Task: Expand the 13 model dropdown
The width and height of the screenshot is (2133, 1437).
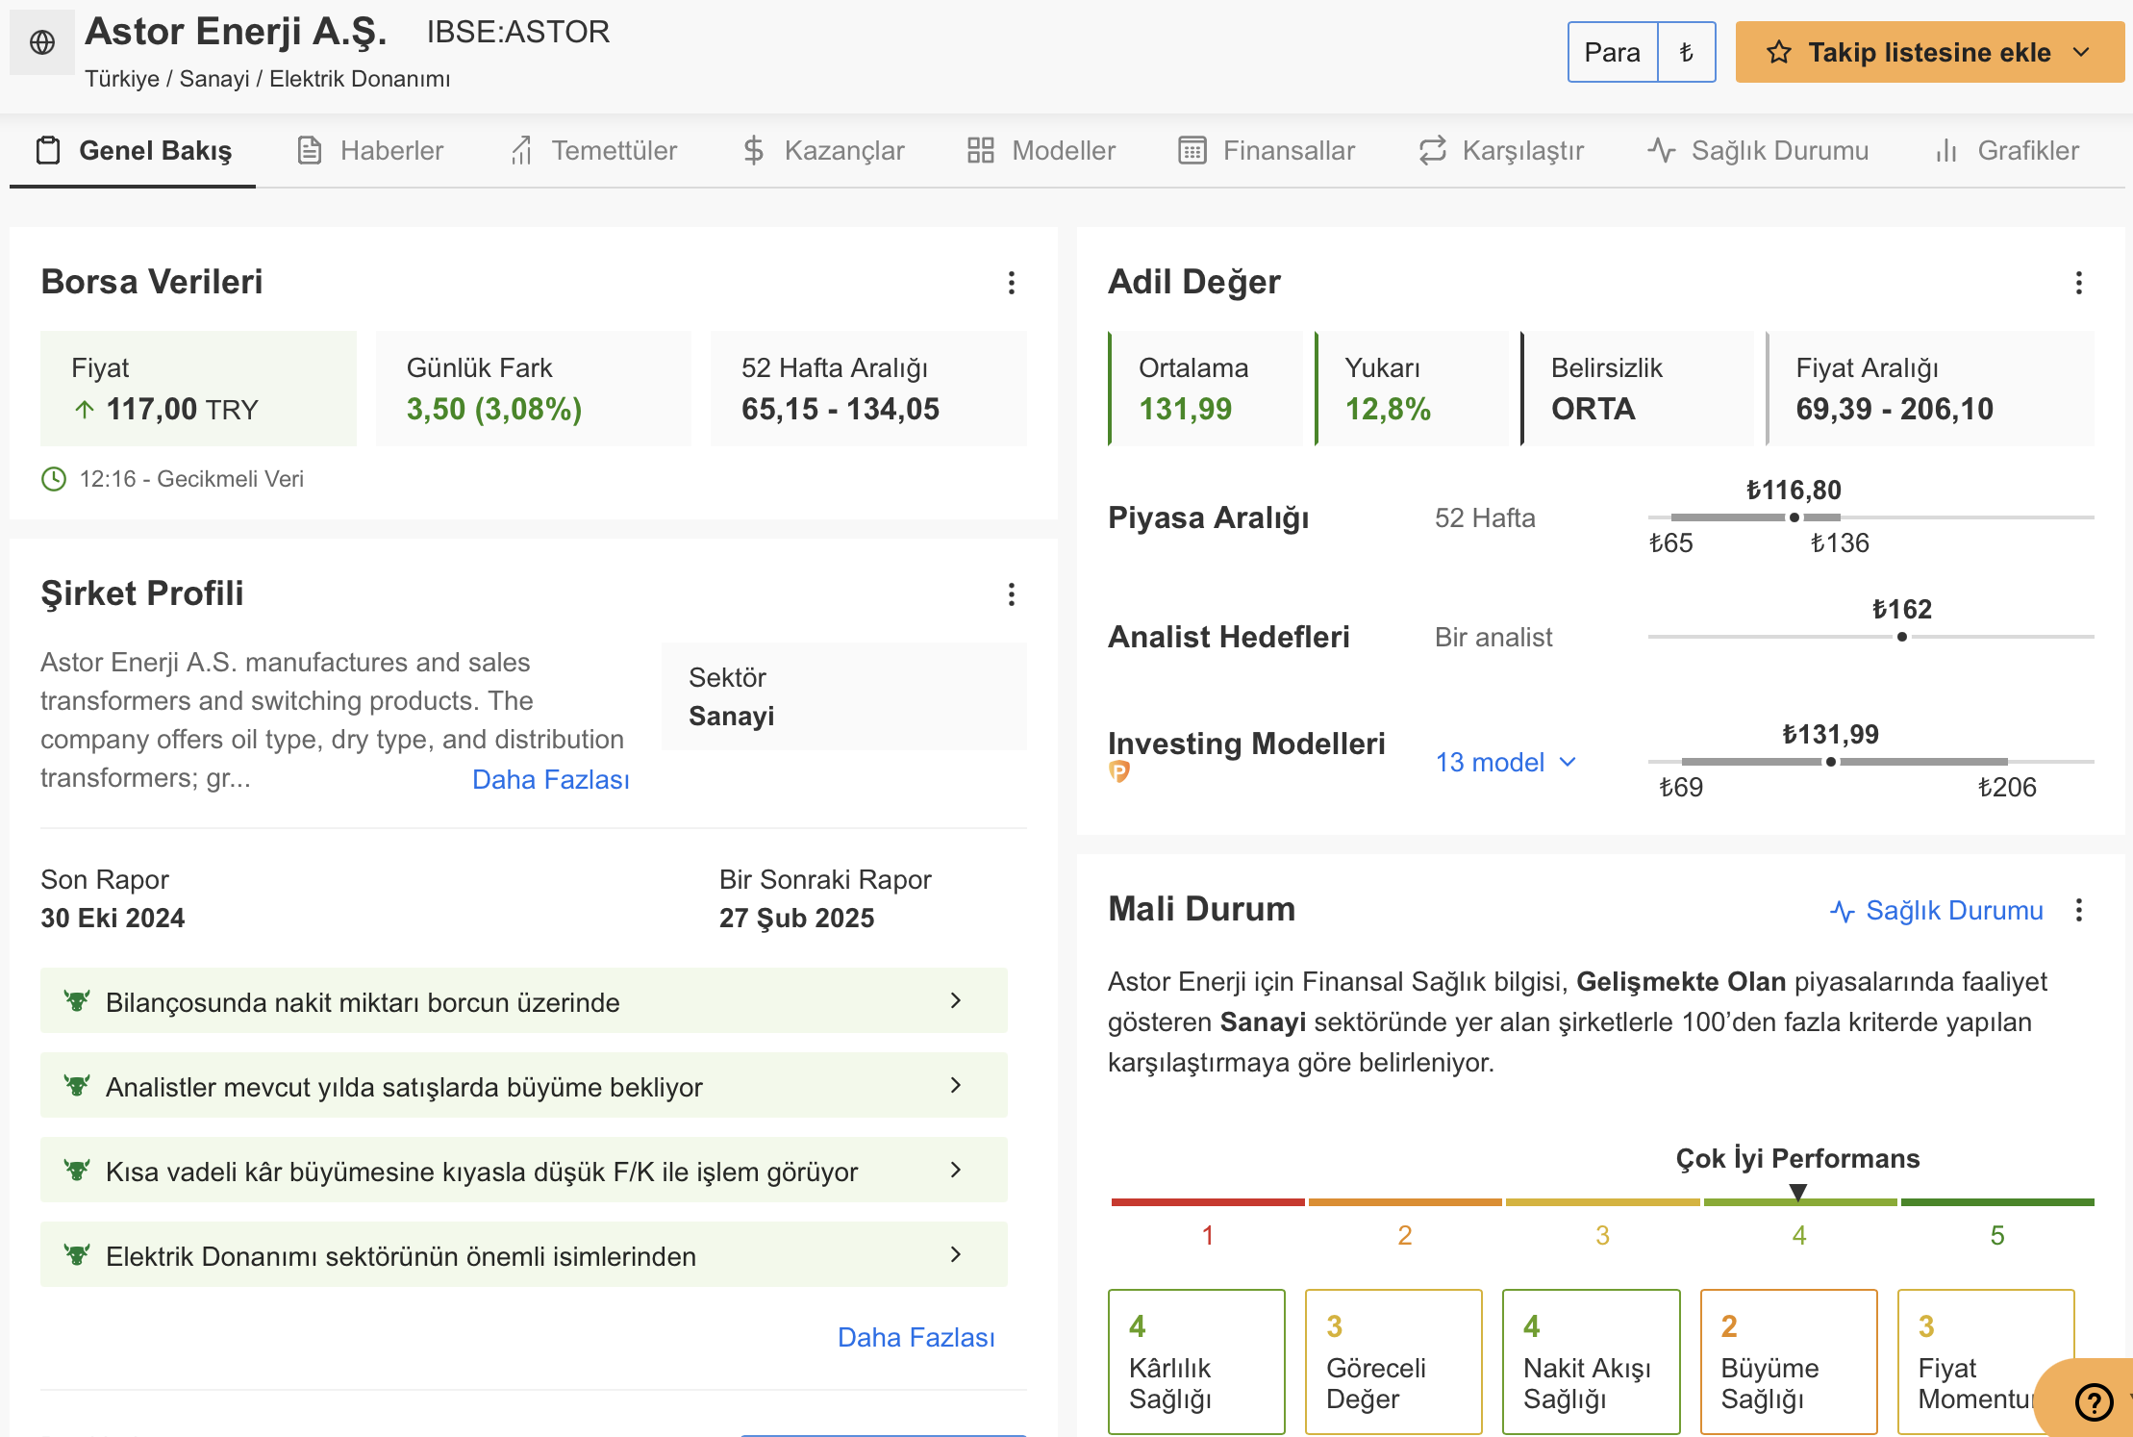Action: click(x=1506, y=762)
